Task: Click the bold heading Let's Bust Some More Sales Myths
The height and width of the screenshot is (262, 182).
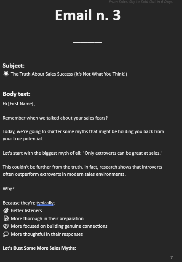Action: click(x=39, y=248)
